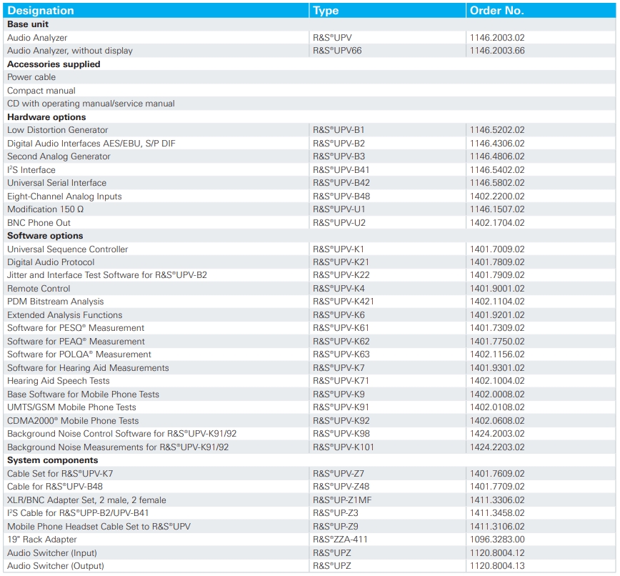Image resolution: width=620 pixels, height=576 pixels.
Task: Click type cell R&S UPV-K62
Action: pyautogui.click(x=341, y=342)
